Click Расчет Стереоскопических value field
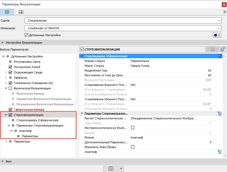227x172 pixels. point(163,118)
